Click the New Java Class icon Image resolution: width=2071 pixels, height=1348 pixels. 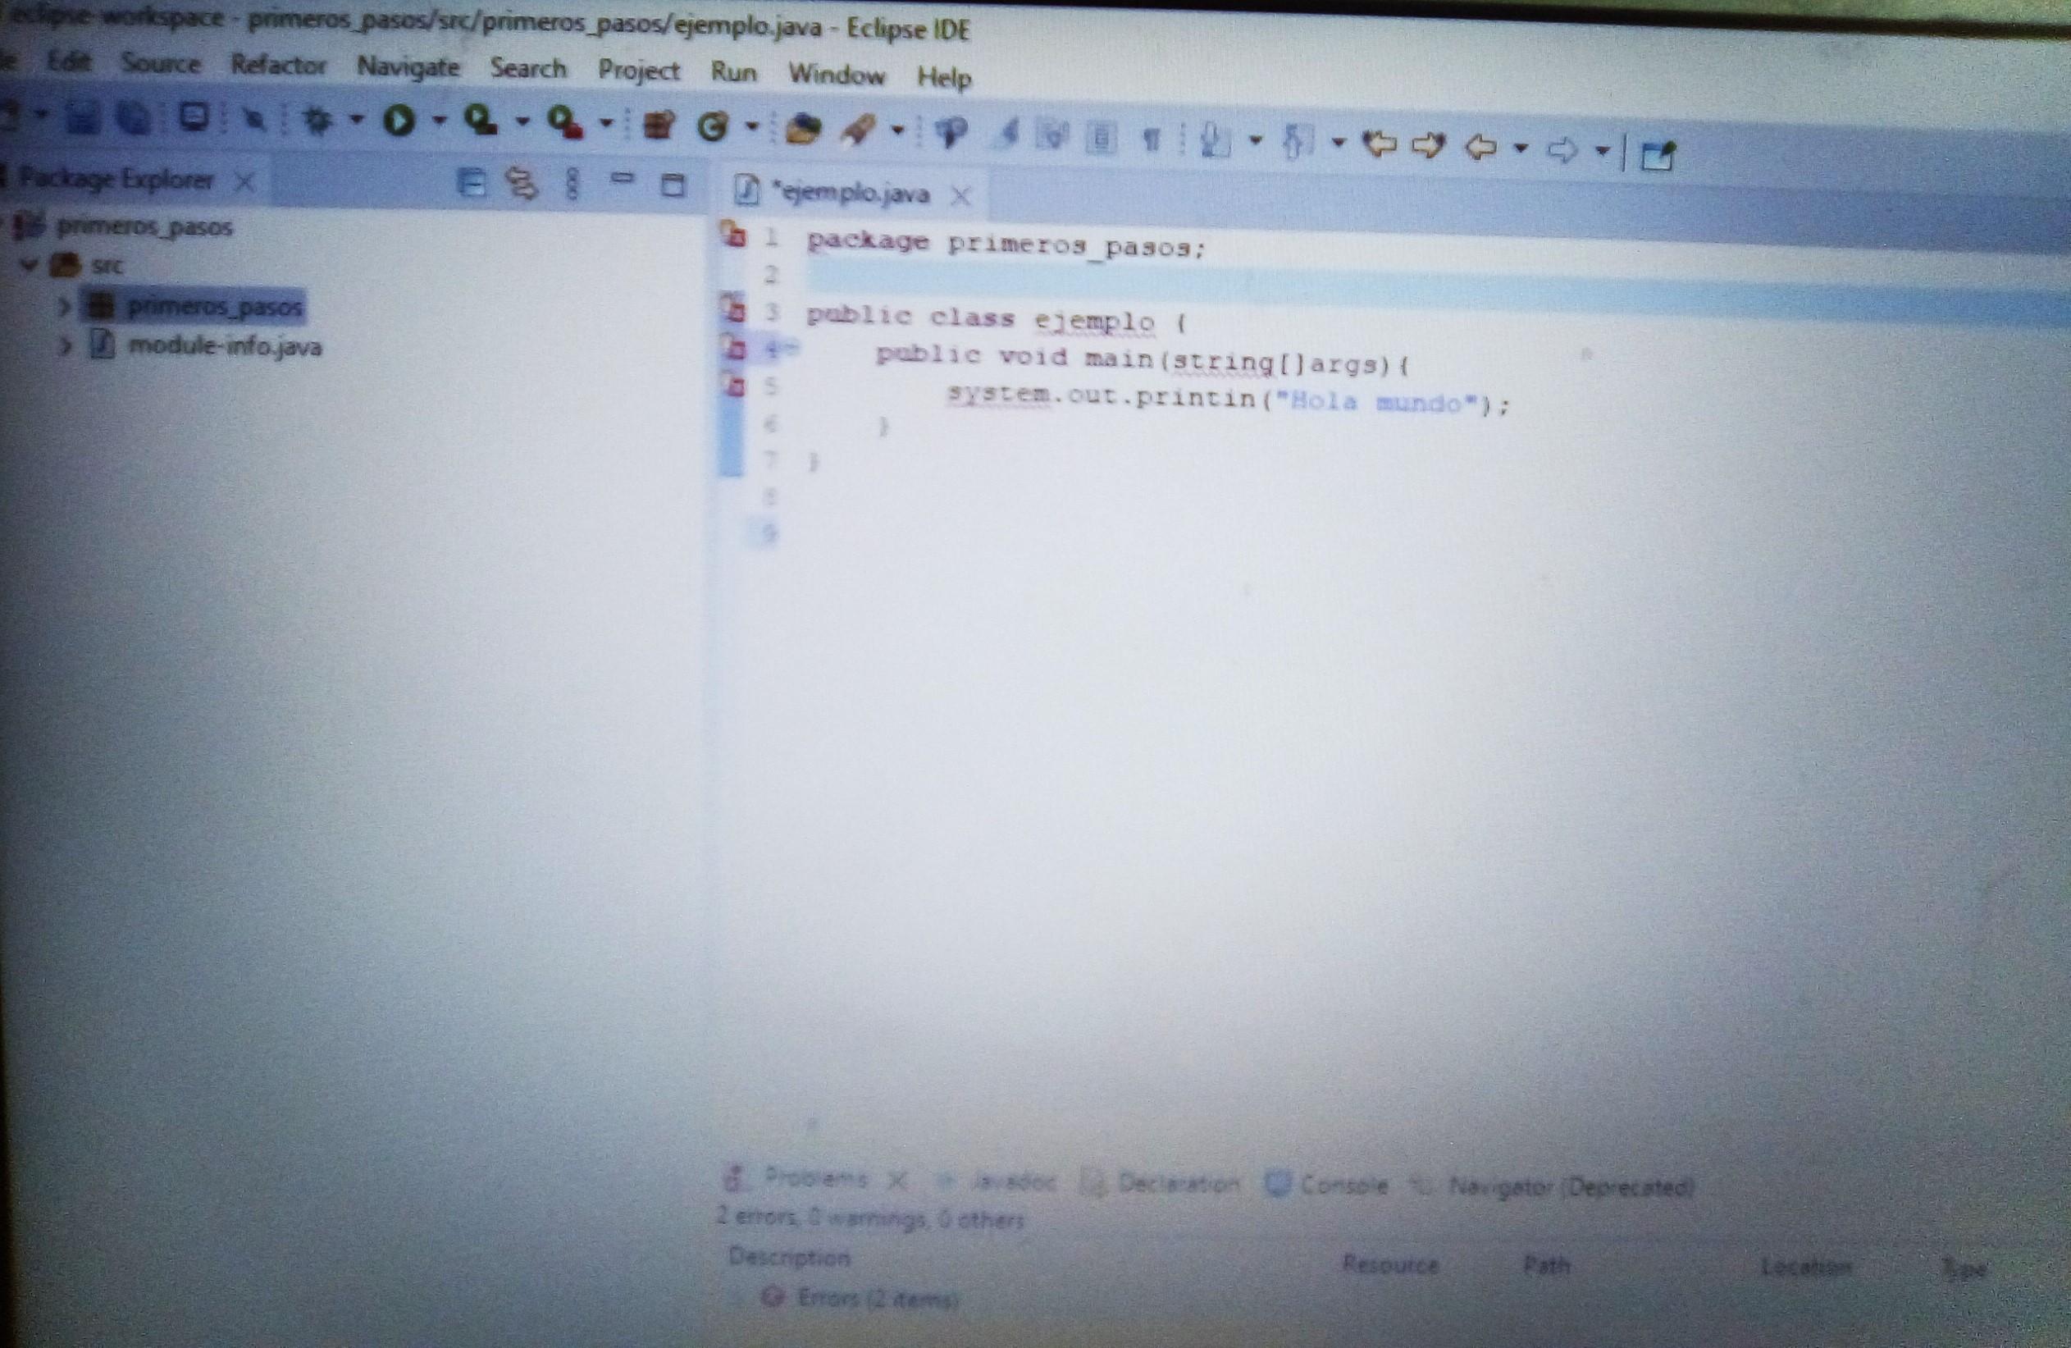713,128
